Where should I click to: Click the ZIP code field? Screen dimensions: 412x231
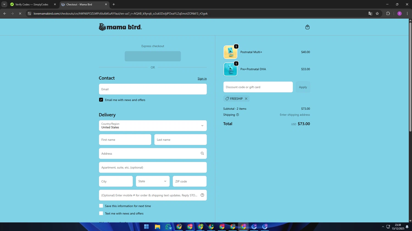coord(190,181)
